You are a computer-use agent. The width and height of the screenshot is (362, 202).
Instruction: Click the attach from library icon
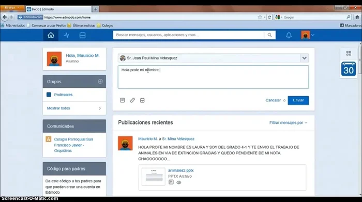coord(142,100)
